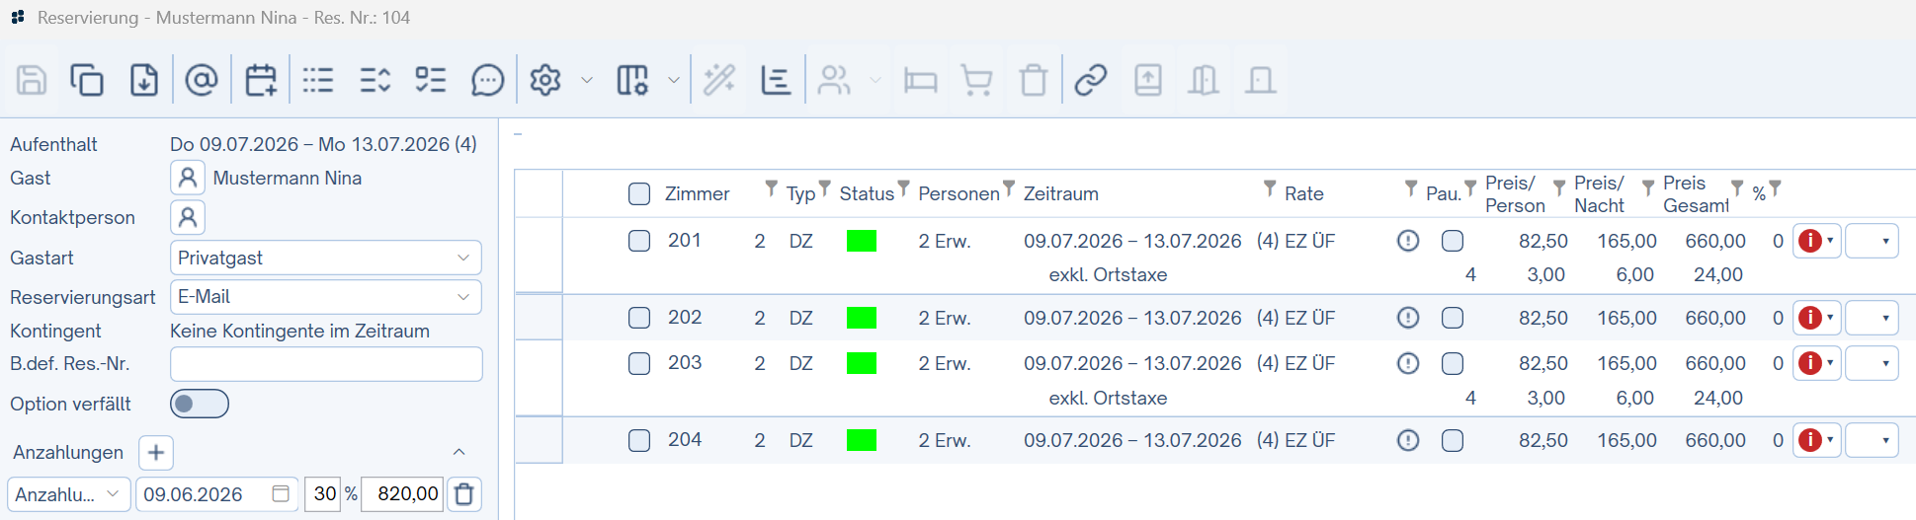Click the guests group icon
The width and height of the screenshot is (1916, 520).
pos(835,80)
